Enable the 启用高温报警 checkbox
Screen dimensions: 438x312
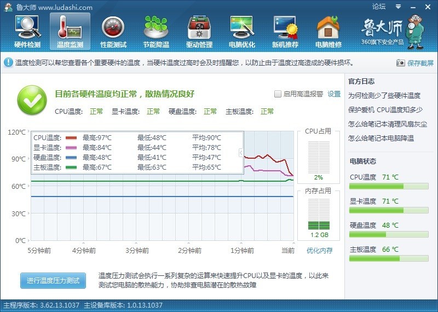(x=278, y=94)
